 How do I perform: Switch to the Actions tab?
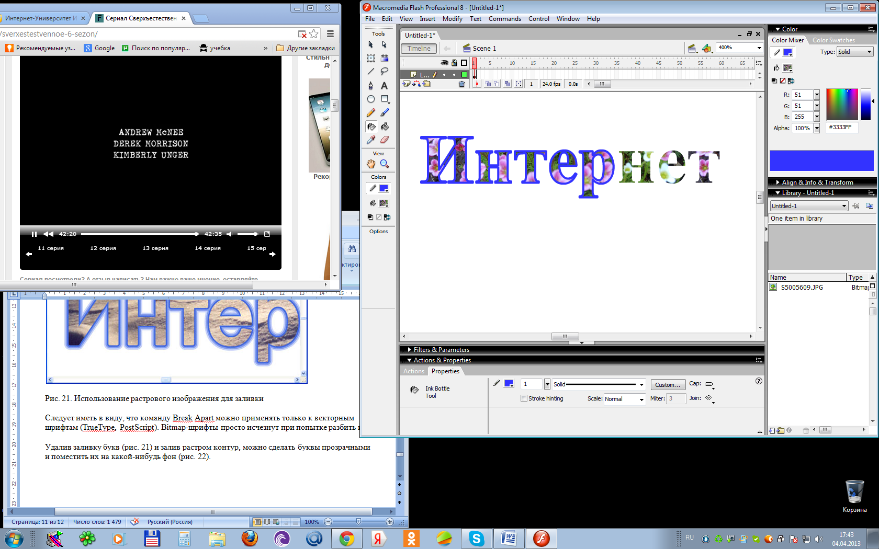tap(413, 371)
